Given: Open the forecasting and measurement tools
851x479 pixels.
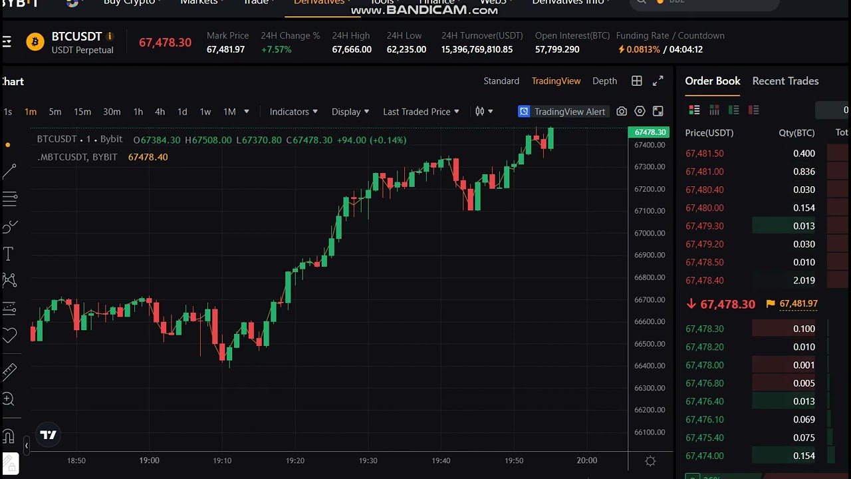Looking at the screenshot, I should pos(9,308).
